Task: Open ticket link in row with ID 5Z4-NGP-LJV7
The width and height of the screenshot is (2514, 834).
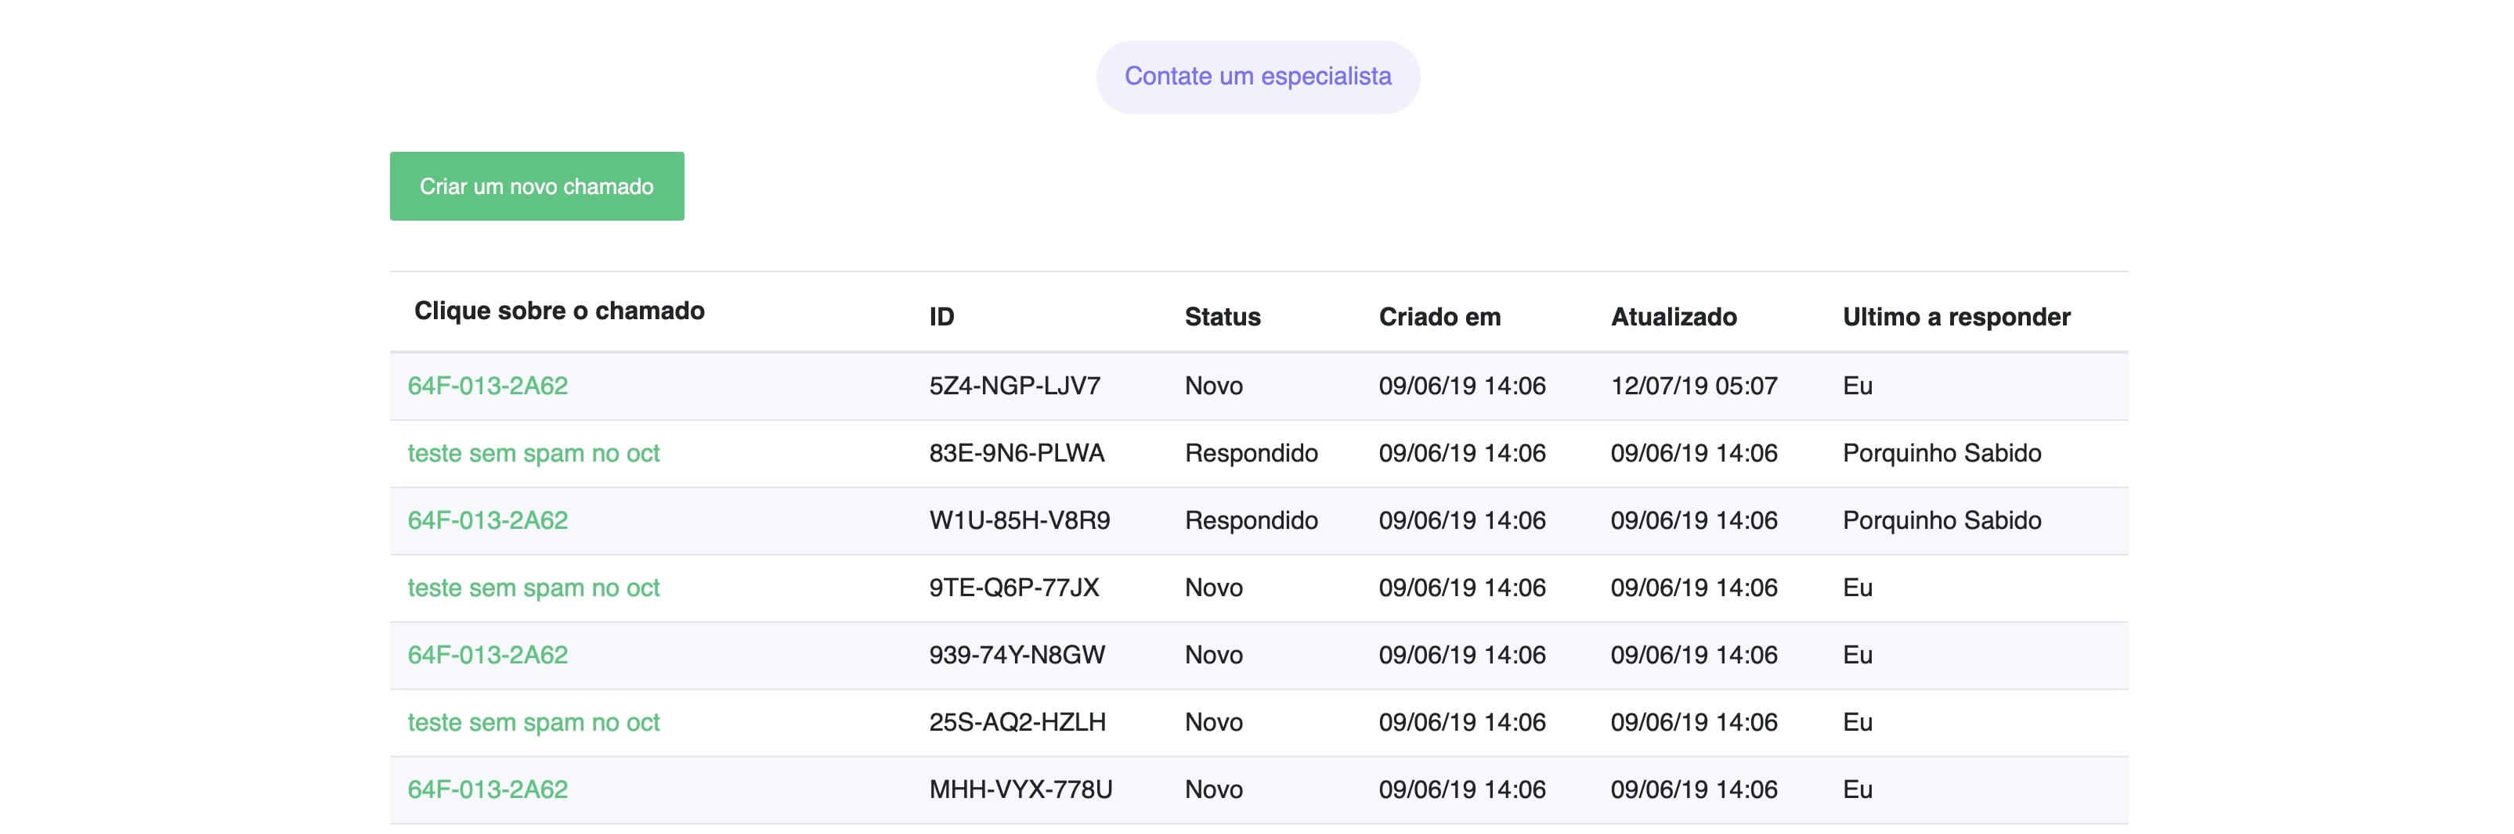Action: click(487, 385)
